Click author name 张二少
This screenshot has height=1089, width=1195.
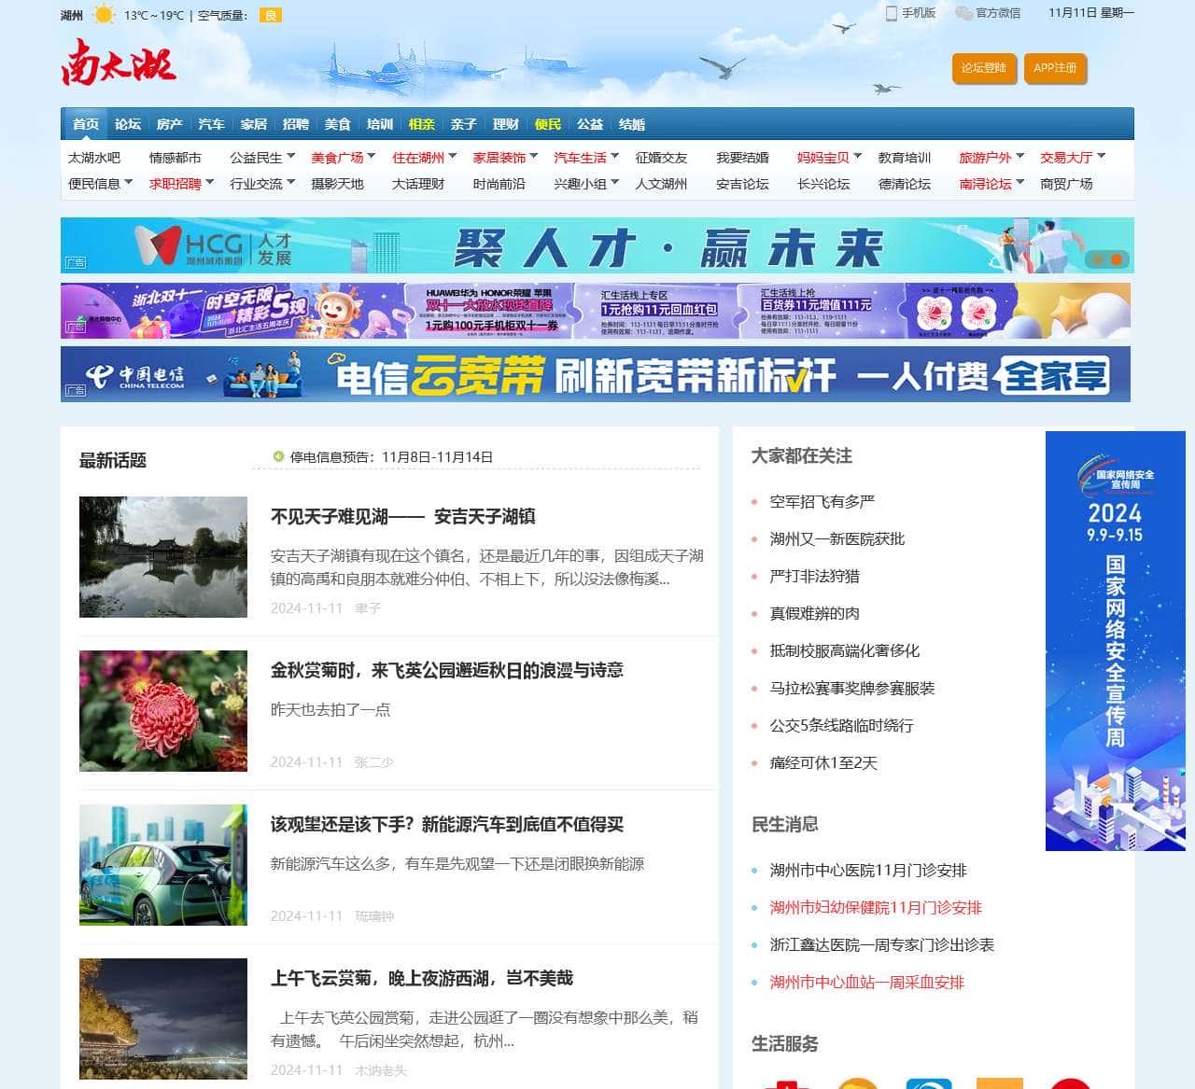coord(374,762)
